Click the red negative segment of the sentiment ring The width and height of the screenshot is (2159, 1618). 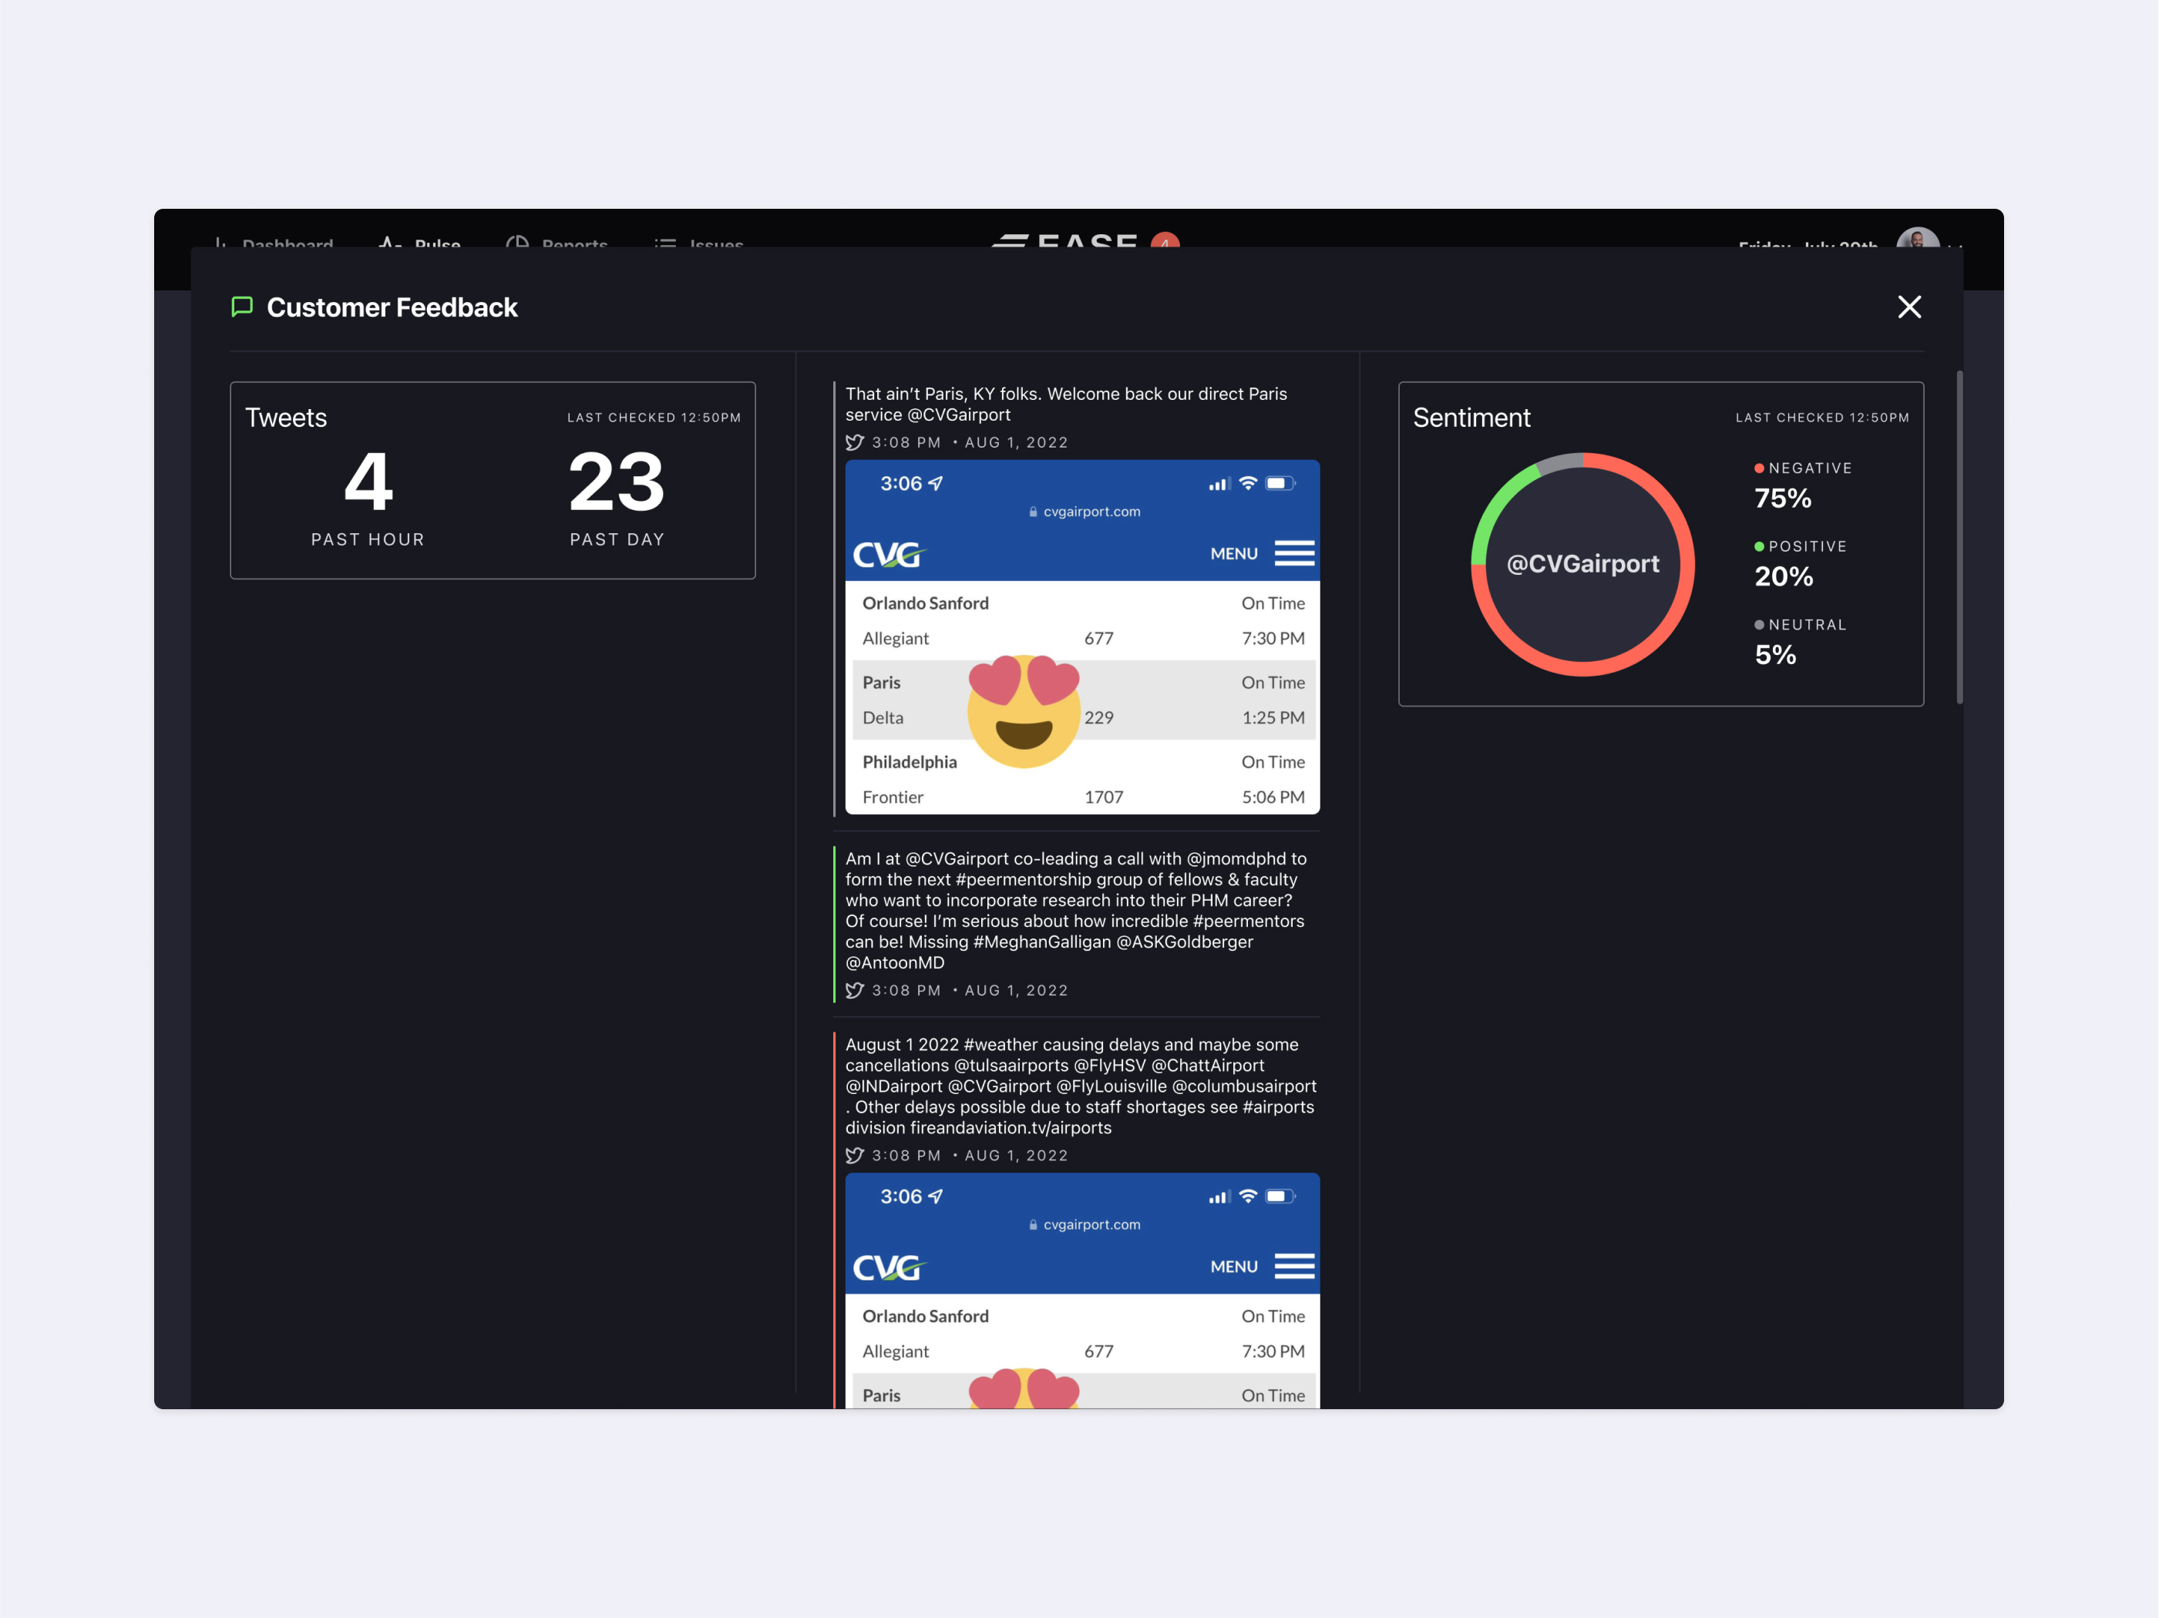point(1690,563)
